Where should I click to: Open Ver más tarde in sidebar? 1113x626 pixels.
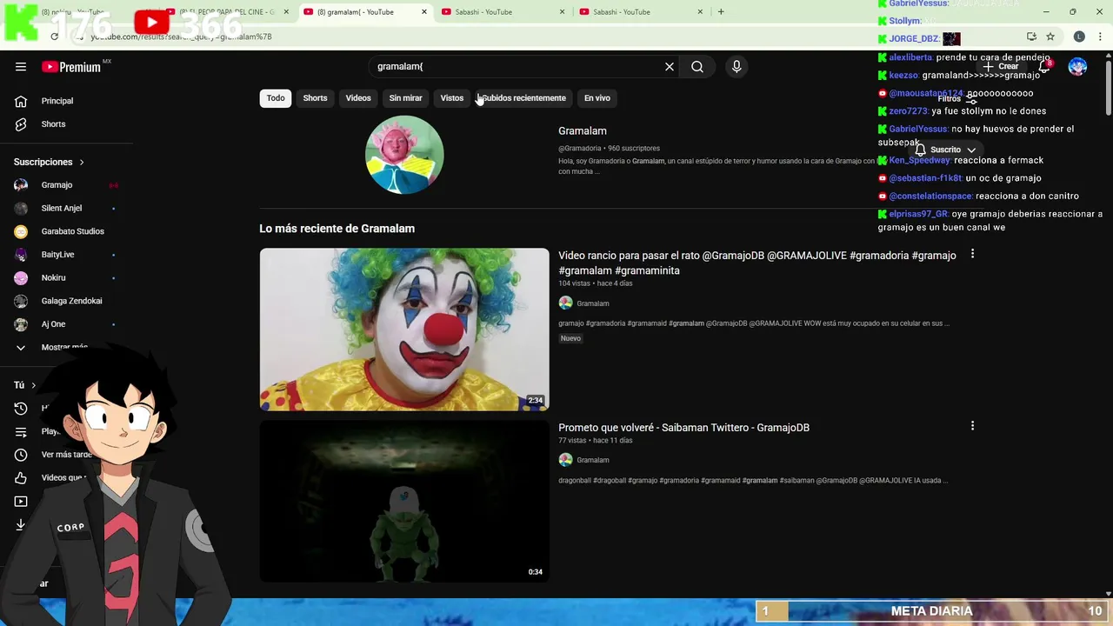pyautogui.click(x=66, y=455)
